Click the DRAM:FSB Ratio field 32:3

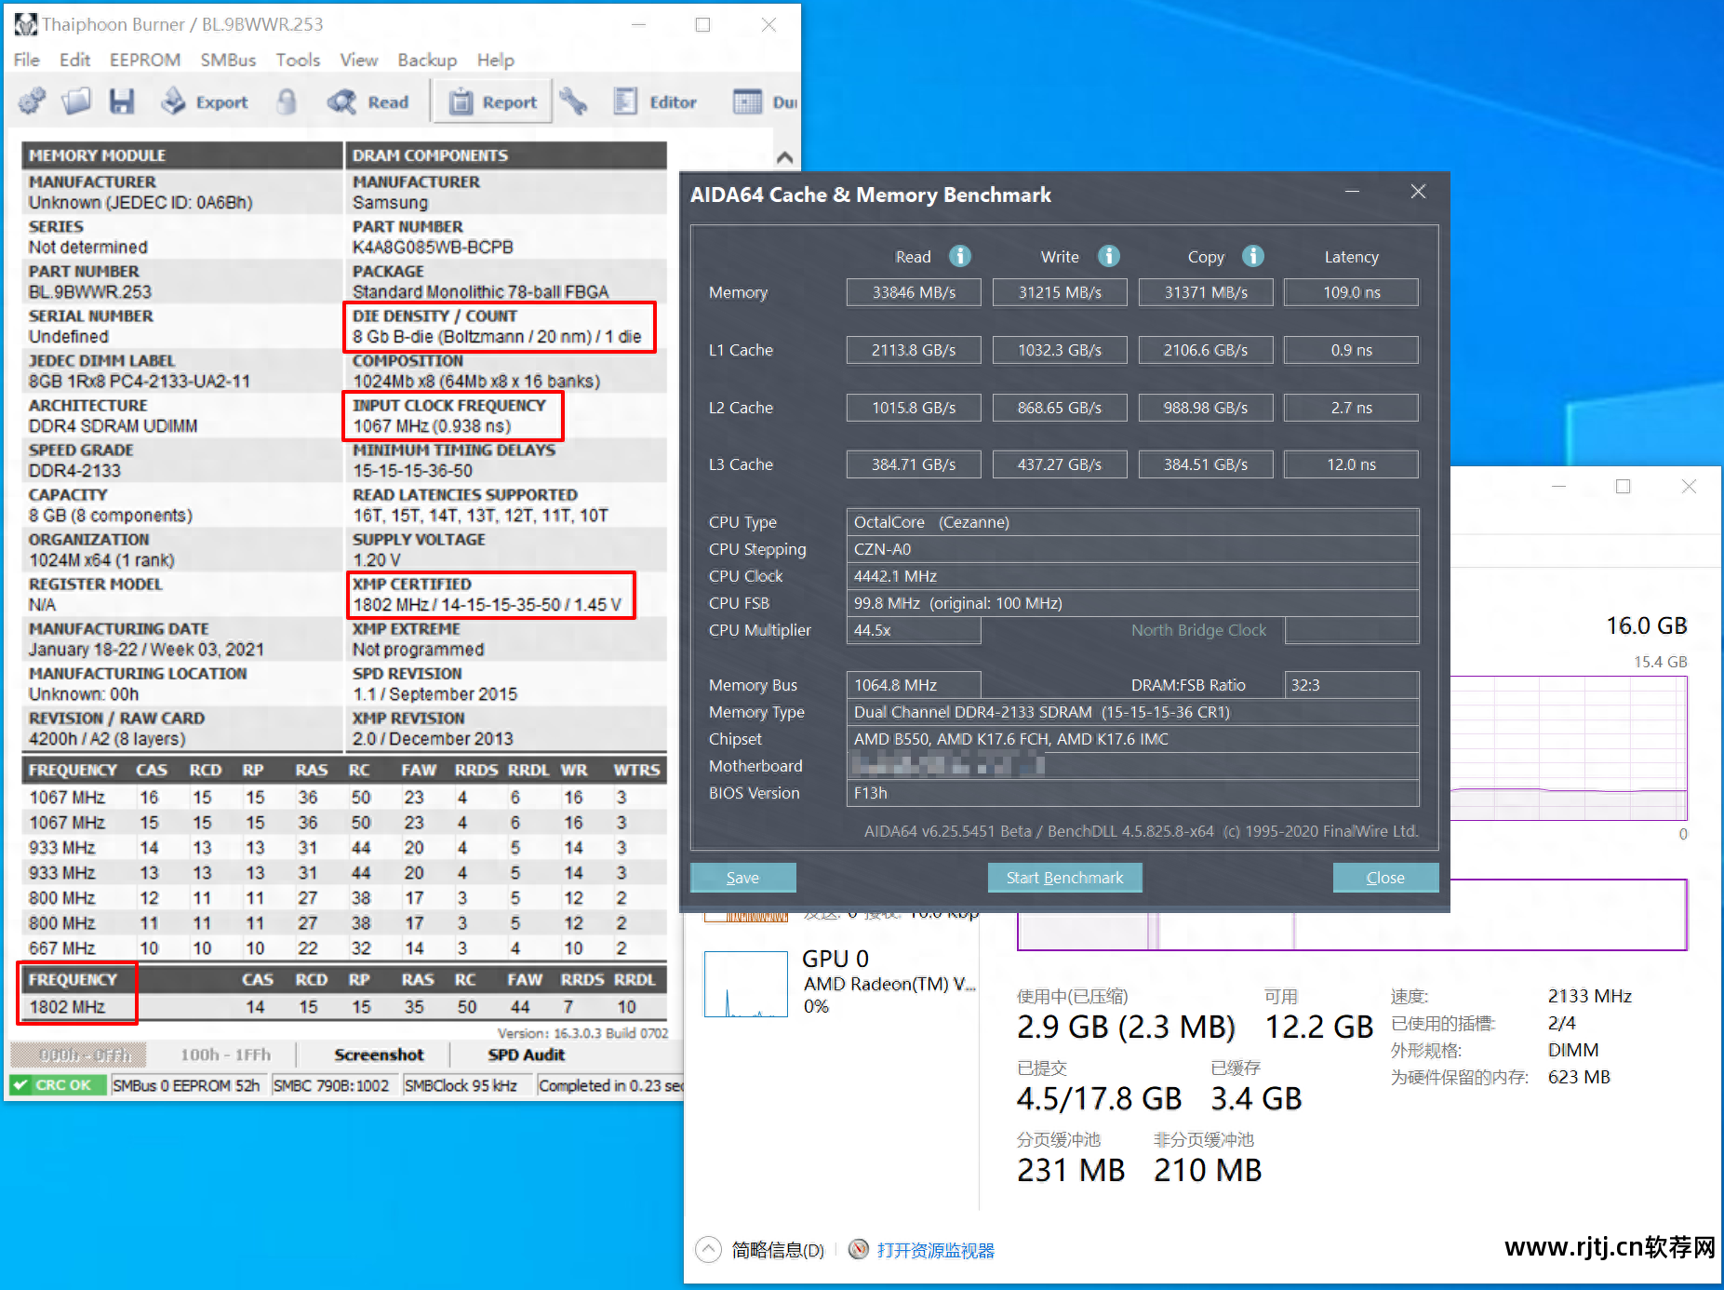[1352, 685]
